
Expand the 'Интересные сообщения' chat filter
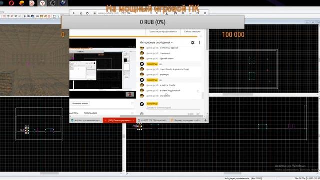tap(156, 42)
